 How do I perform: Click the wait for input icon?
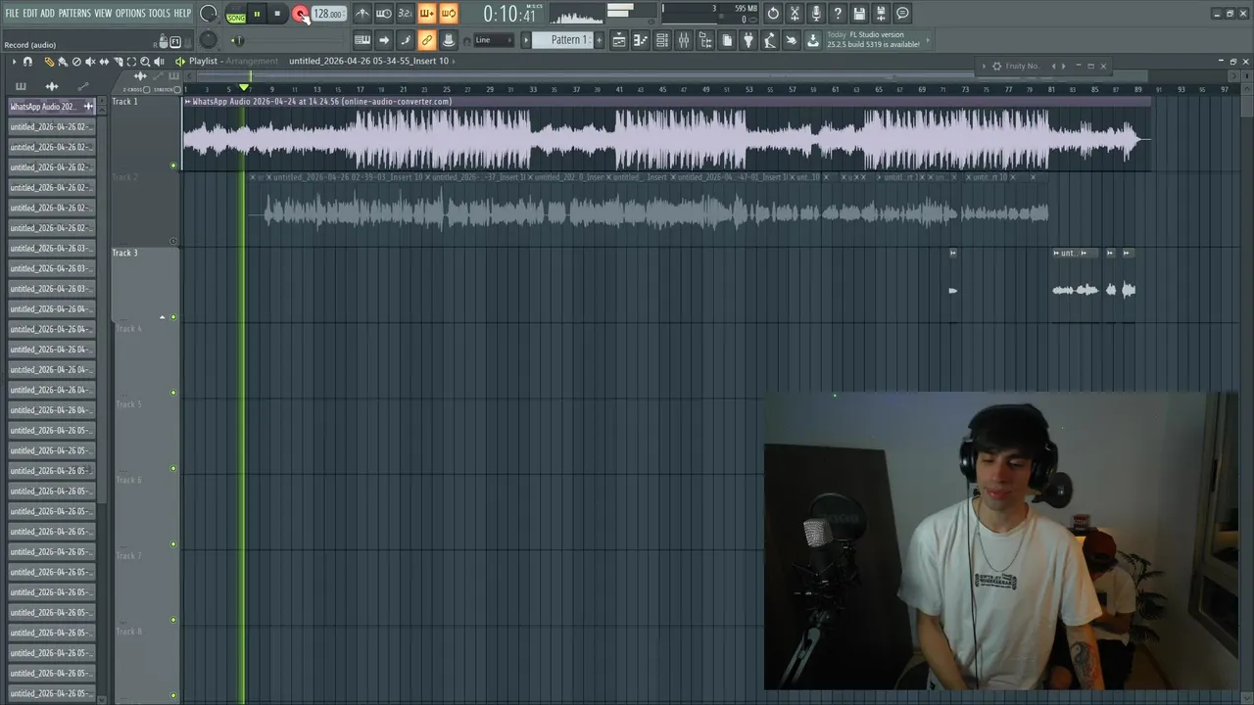(x=384, y=13)
